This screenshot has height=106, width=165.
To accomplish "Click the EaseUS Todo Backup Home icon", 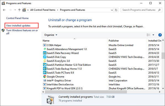I will [45, 69].
